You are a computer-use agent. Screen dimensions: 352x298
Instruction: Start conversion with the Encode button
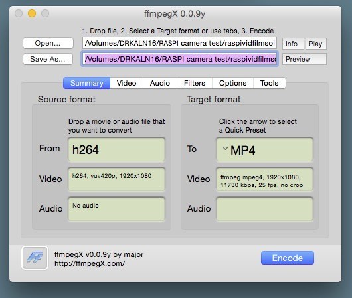point(288,258)
